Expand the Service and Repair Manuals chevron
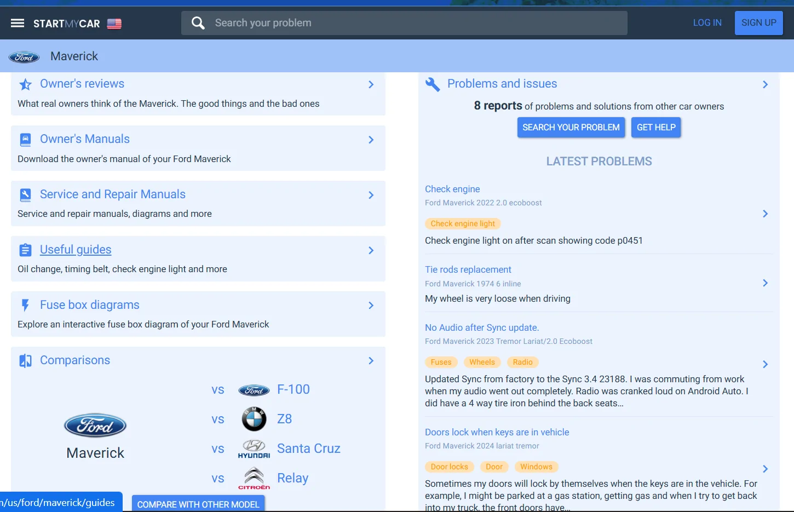Screen dimensions: 794x512 point(371,195)
